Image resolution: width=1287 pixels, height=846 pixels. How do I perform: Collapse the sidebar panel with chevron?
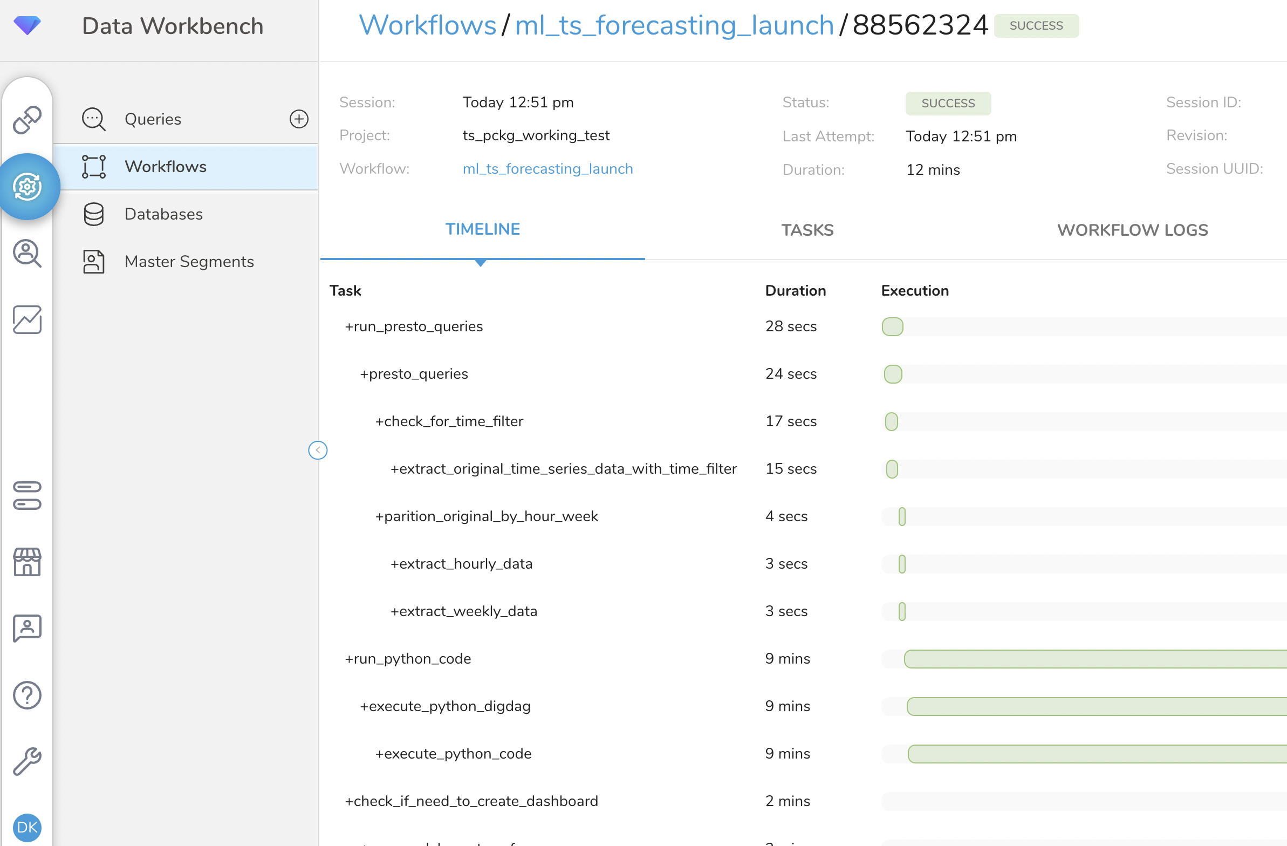coord(317,450)
